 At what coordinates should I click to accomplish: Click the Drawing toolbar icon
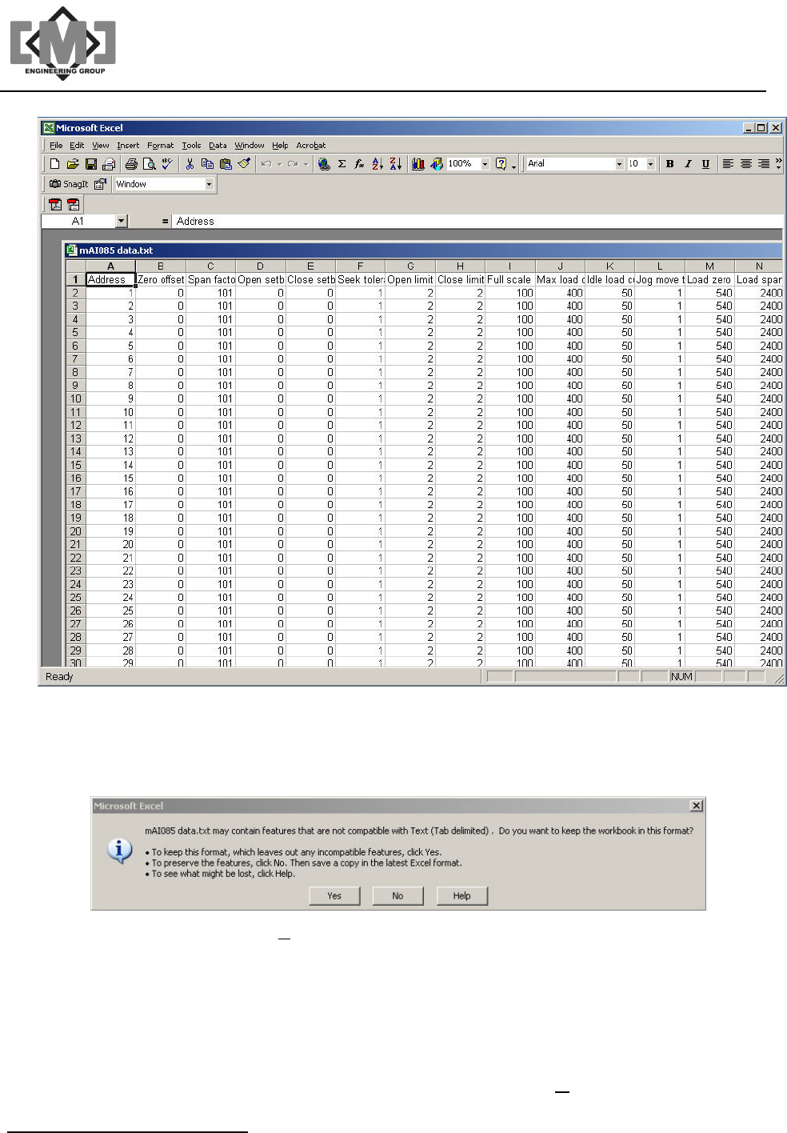[436, 164]
